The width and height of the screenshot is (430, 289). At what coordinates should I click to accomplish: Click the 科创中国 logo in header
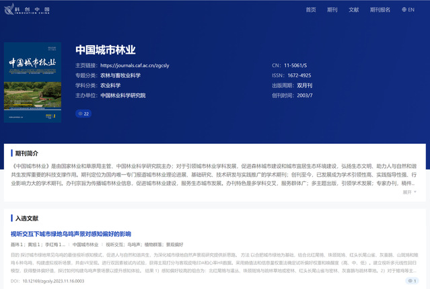[30, 10]
